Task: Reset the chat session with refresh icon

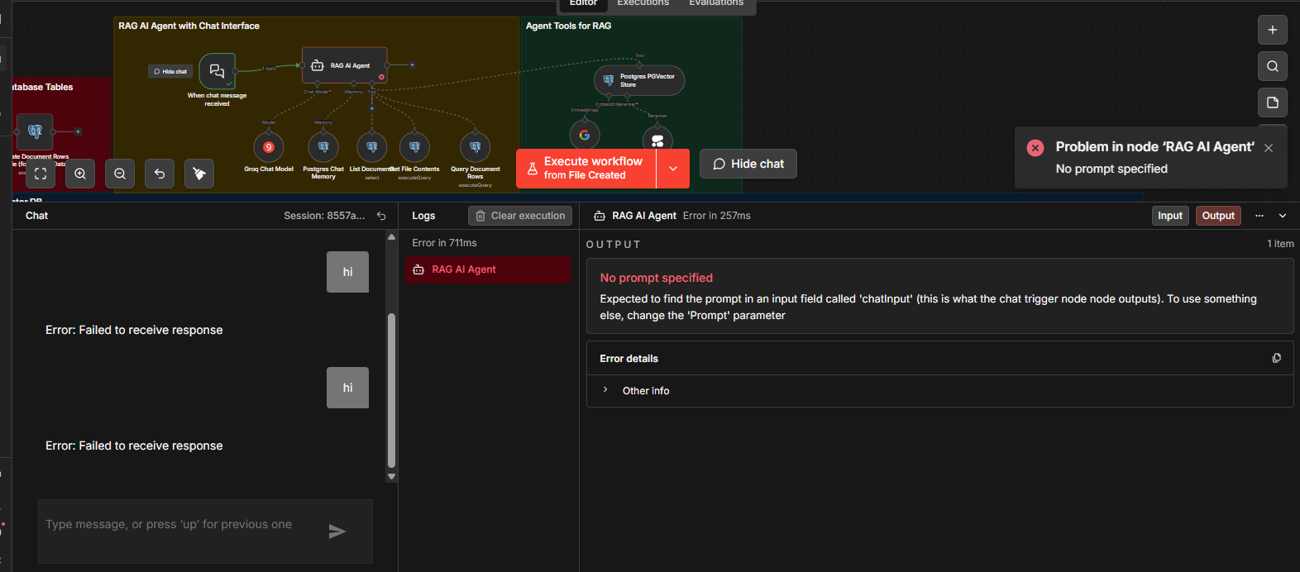Action: coord(381,216)
